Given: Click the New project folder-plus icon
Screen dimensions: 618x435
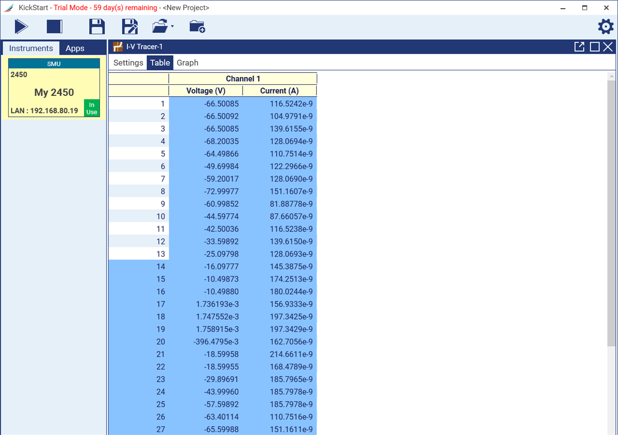Looking at the screenshot, I should [197, 26].
